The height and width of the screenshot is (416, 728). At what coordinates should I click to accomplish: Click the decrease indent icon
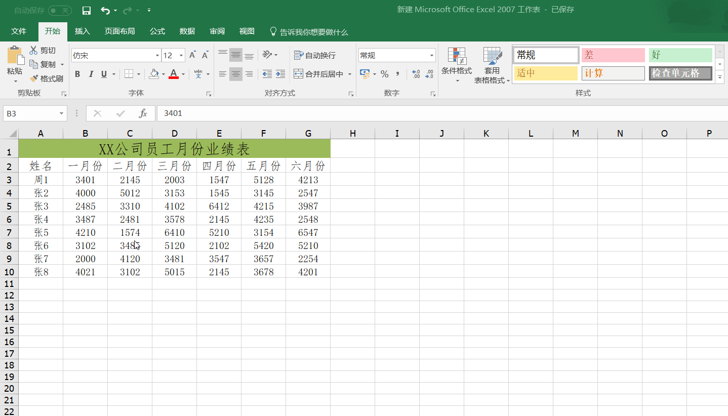267,74
